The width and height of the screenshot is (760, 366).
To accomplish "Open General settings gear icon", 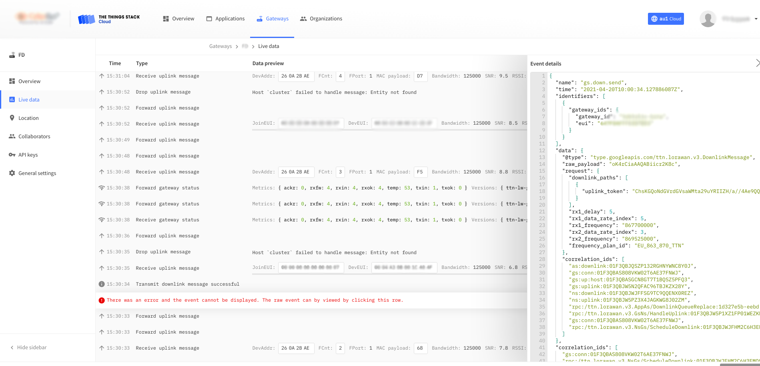I will pyautogui.click(x=12, y=173).
